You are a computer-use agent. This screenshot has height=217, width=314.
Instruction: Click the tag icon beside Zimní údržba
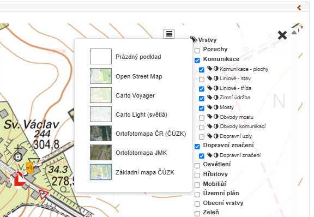210,98
